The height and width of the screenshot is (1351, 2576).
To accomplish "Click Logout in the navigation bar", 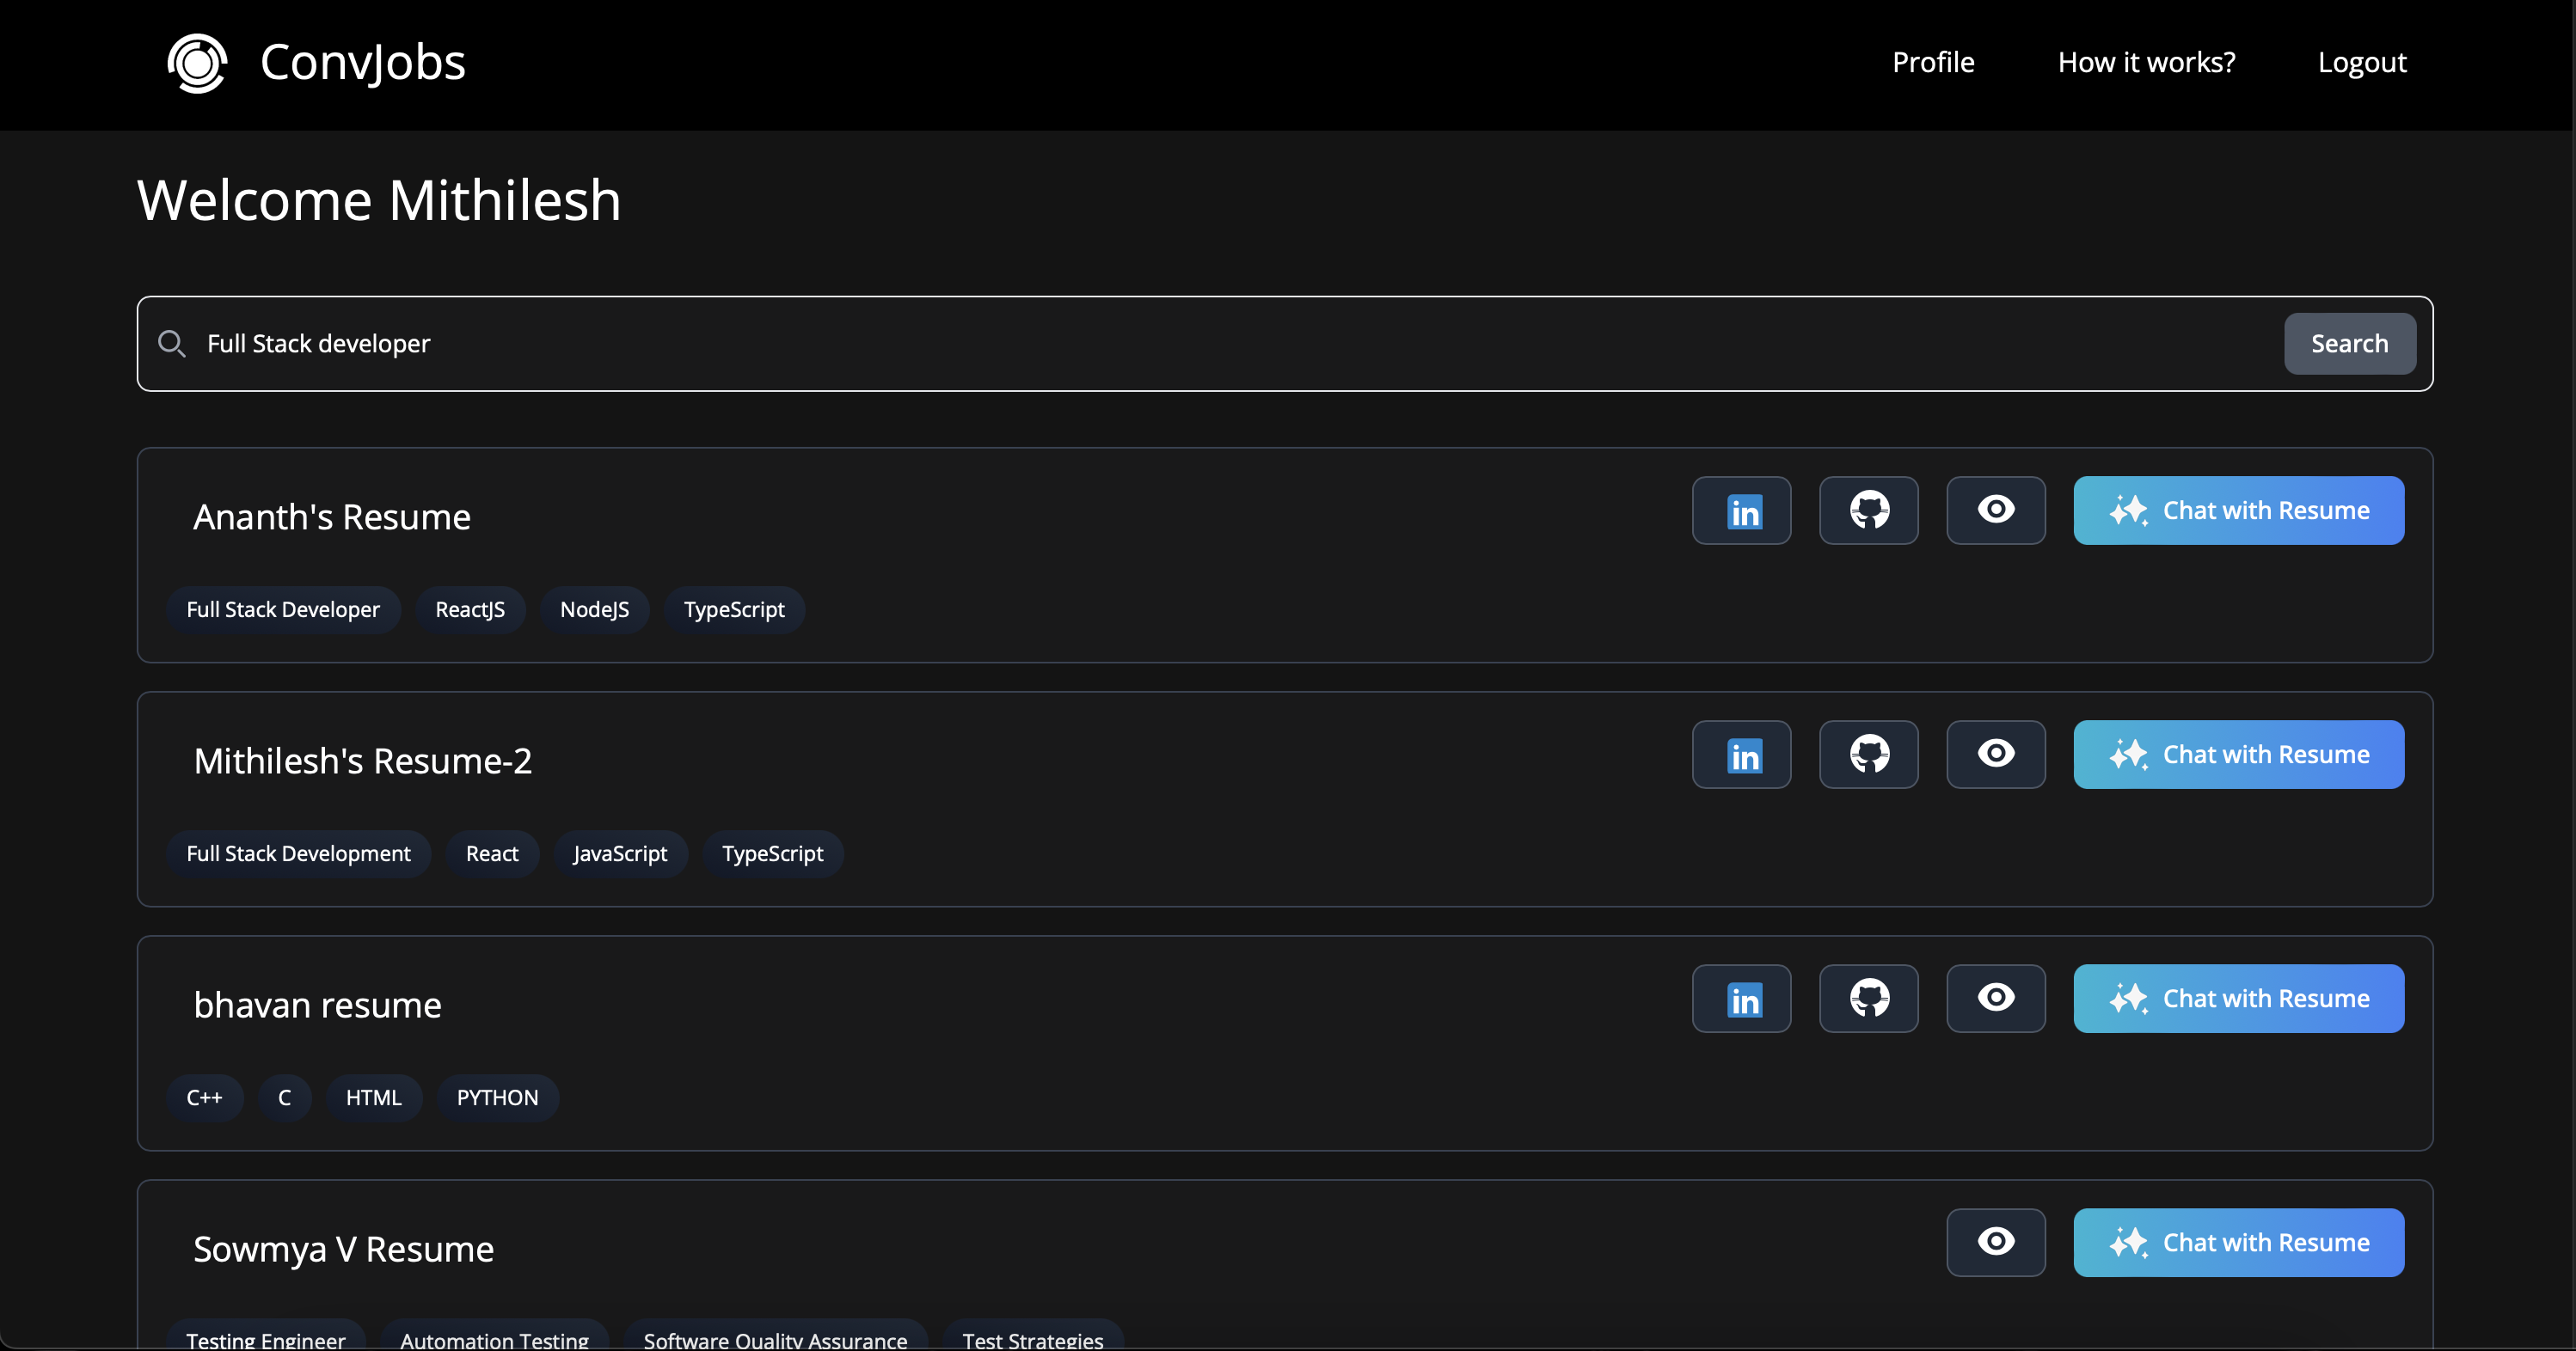I will click(2361, 63).
